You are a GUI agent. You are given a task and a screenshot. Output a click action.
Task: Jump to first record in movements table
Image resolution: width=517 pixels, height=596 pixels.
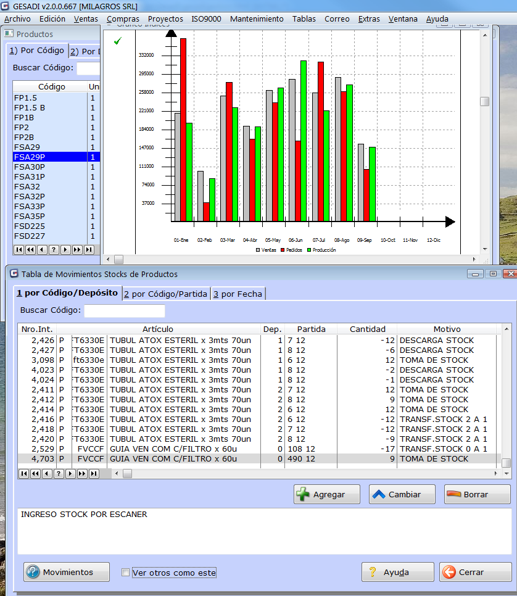(x=24, y=474)
